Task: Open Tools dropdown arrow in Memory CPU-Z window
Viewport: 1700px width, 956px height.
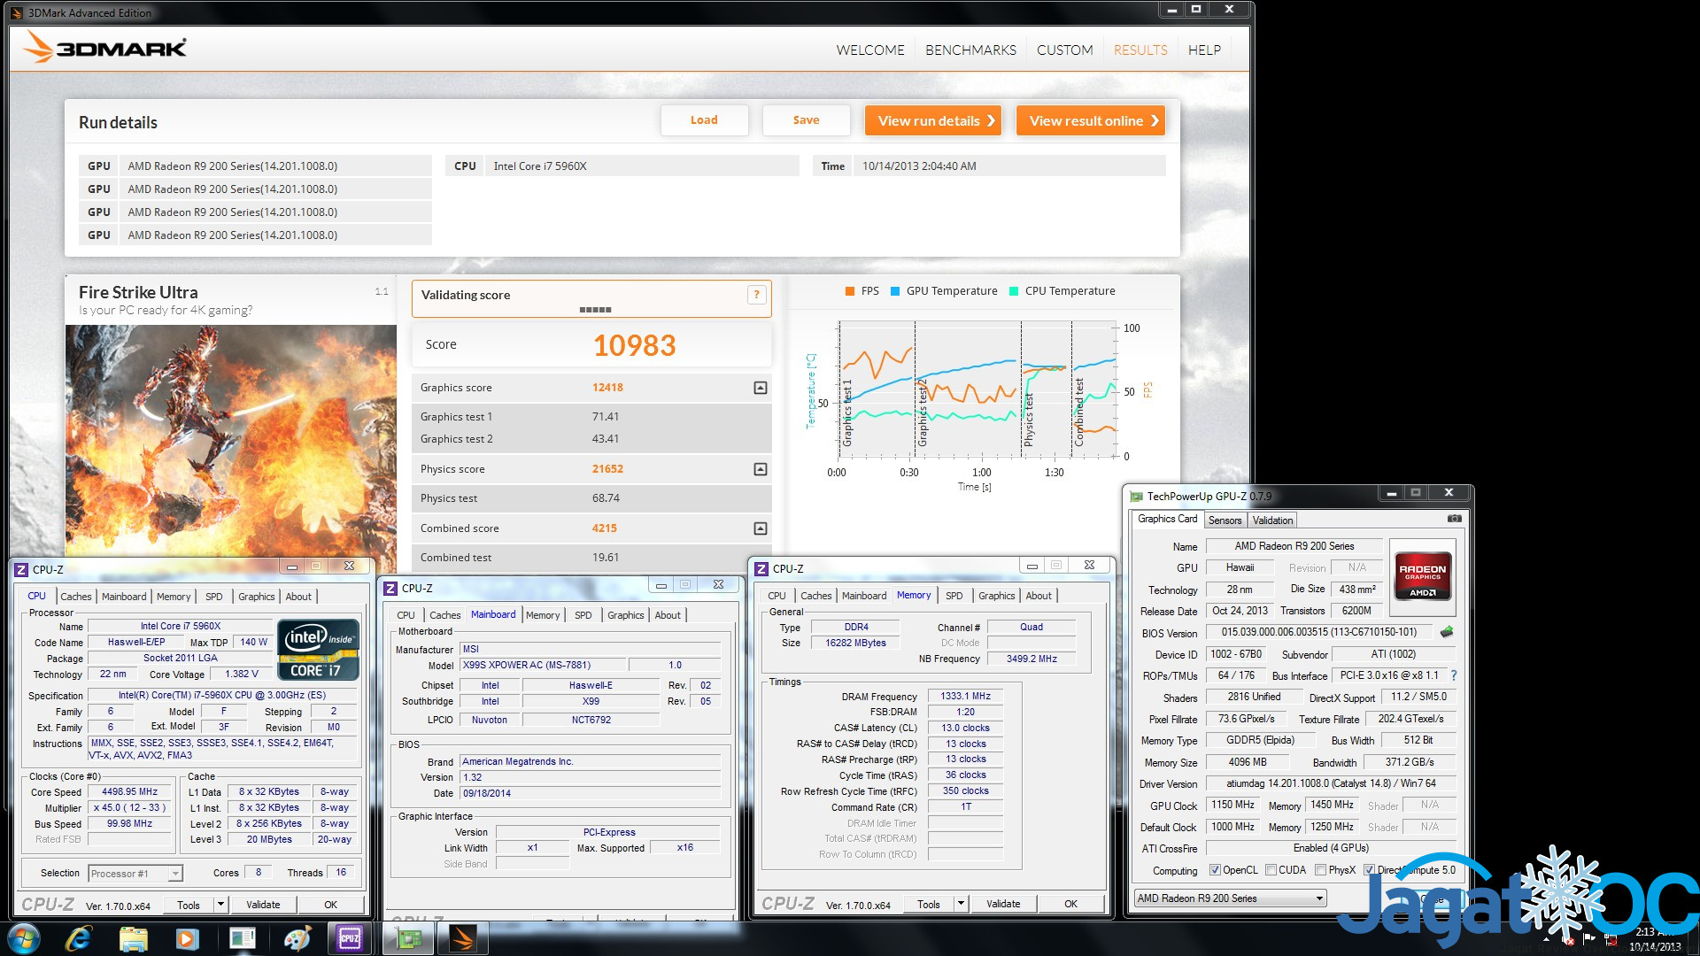Action: pos(961,904)
